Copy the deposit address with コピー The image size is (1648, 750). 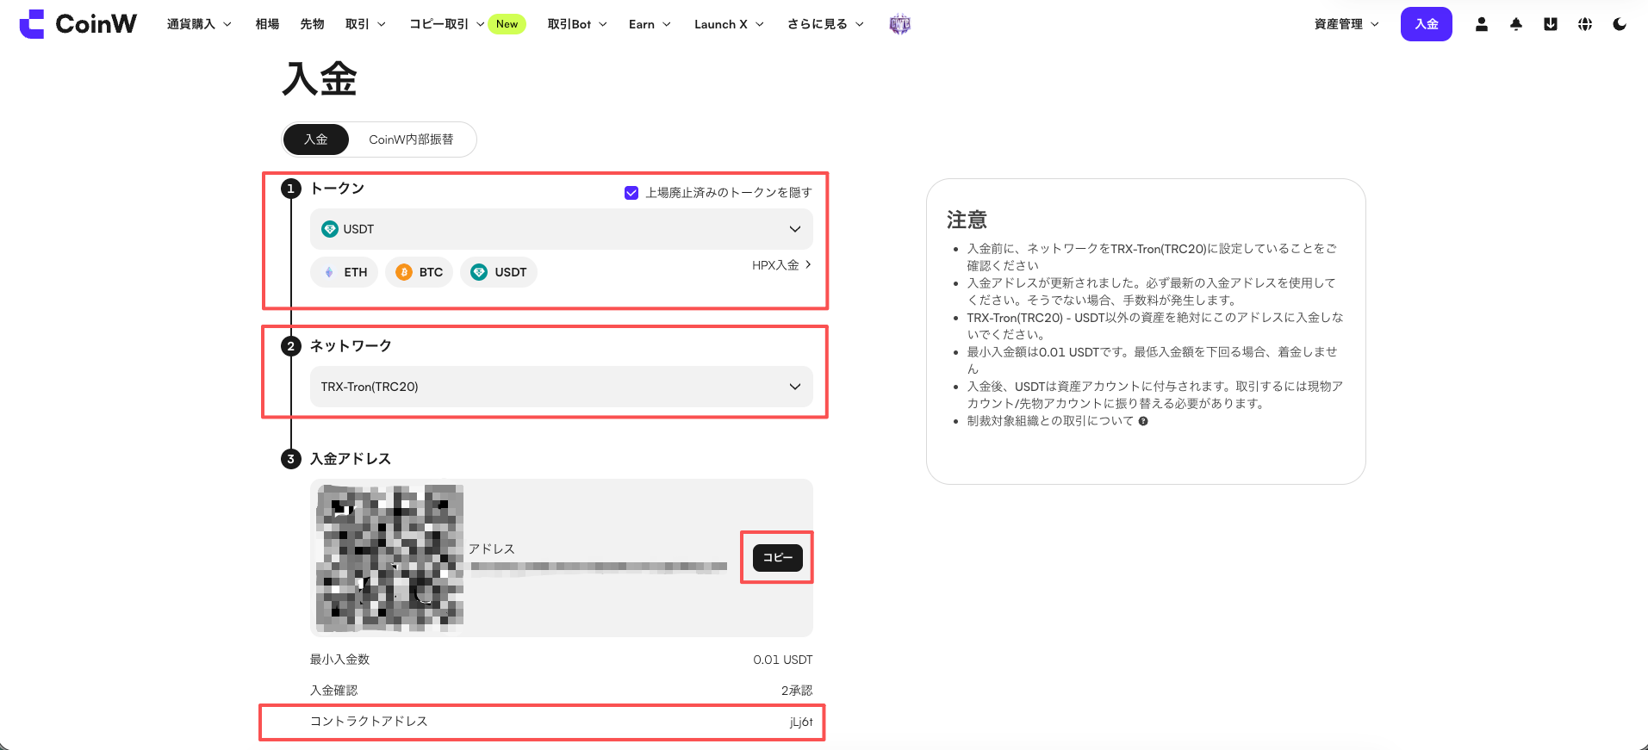pyautogui.click(x=778, y=558)
